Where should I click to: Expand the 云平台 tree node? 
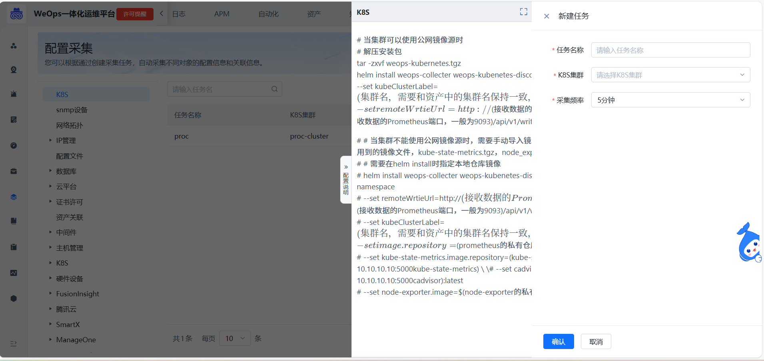click(50, 186)
